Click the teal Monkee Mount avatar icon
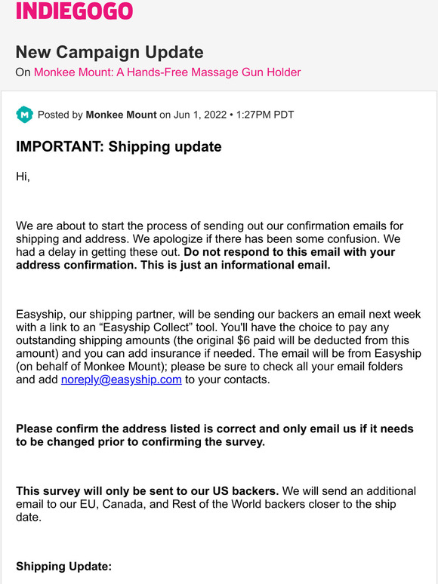Screen dimensions: 438x584 (24, 115)
